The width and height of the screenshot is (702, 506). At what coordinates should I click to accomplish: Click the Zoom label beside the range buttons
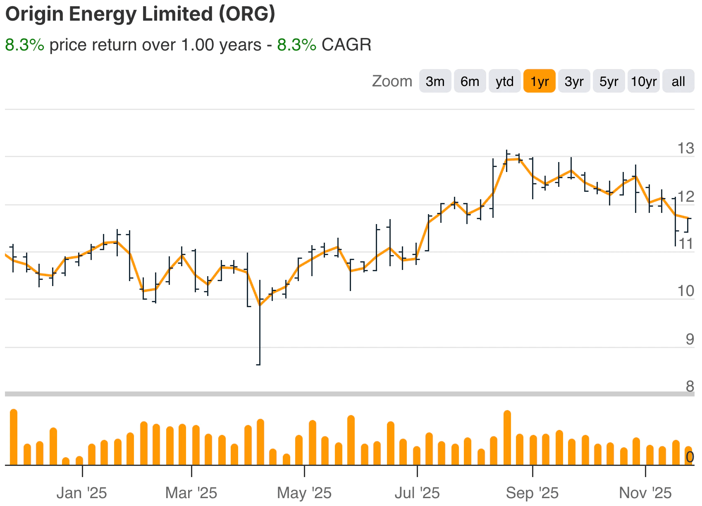pyautogui.click(x=392, y=81)
